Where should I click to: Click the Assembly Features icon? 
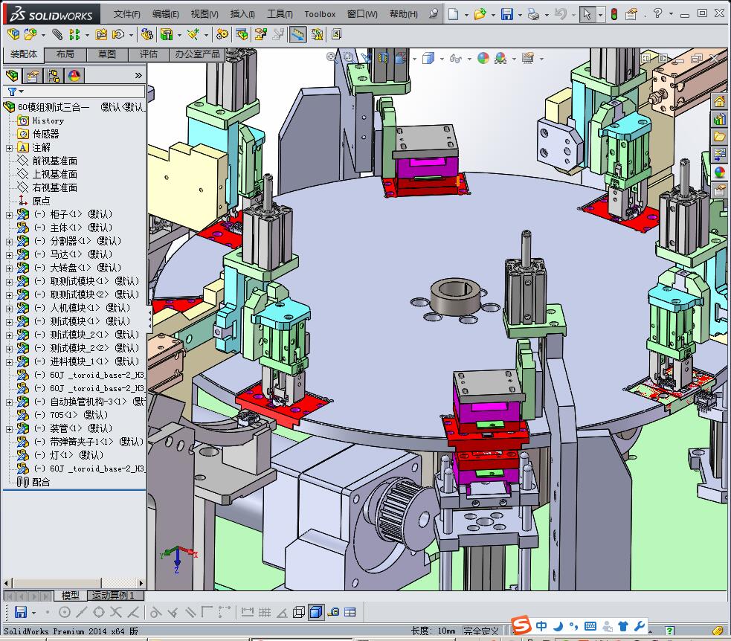coord(167,34)
